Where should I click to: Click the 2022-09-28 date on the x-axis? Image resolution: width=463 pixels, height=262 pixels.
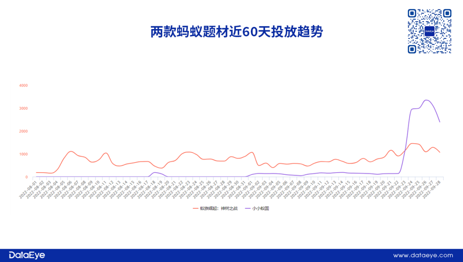point(432,189)
